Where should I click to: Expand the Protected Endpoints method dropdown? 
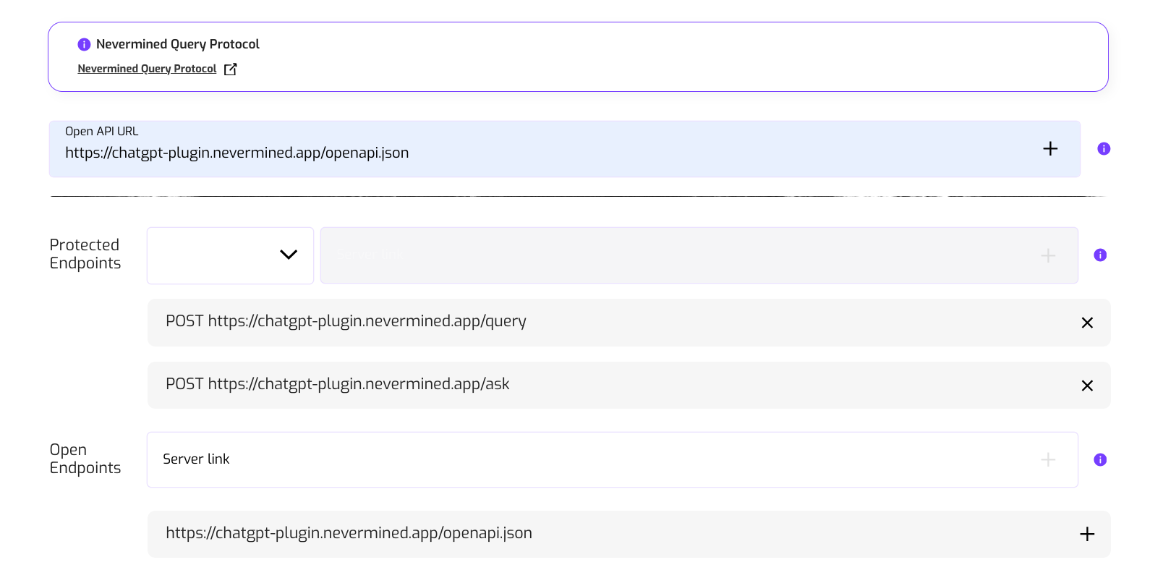pyautogui.click(x=230, y=255)
